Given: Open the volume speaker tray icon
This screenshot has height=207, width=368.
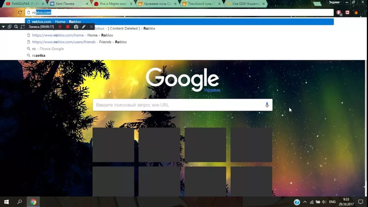Looking at the screenshot, I should (324, 202).
